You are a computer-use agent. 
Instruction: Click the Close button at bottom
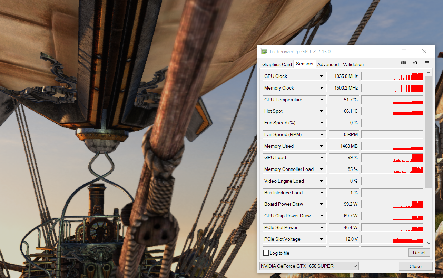415,266
